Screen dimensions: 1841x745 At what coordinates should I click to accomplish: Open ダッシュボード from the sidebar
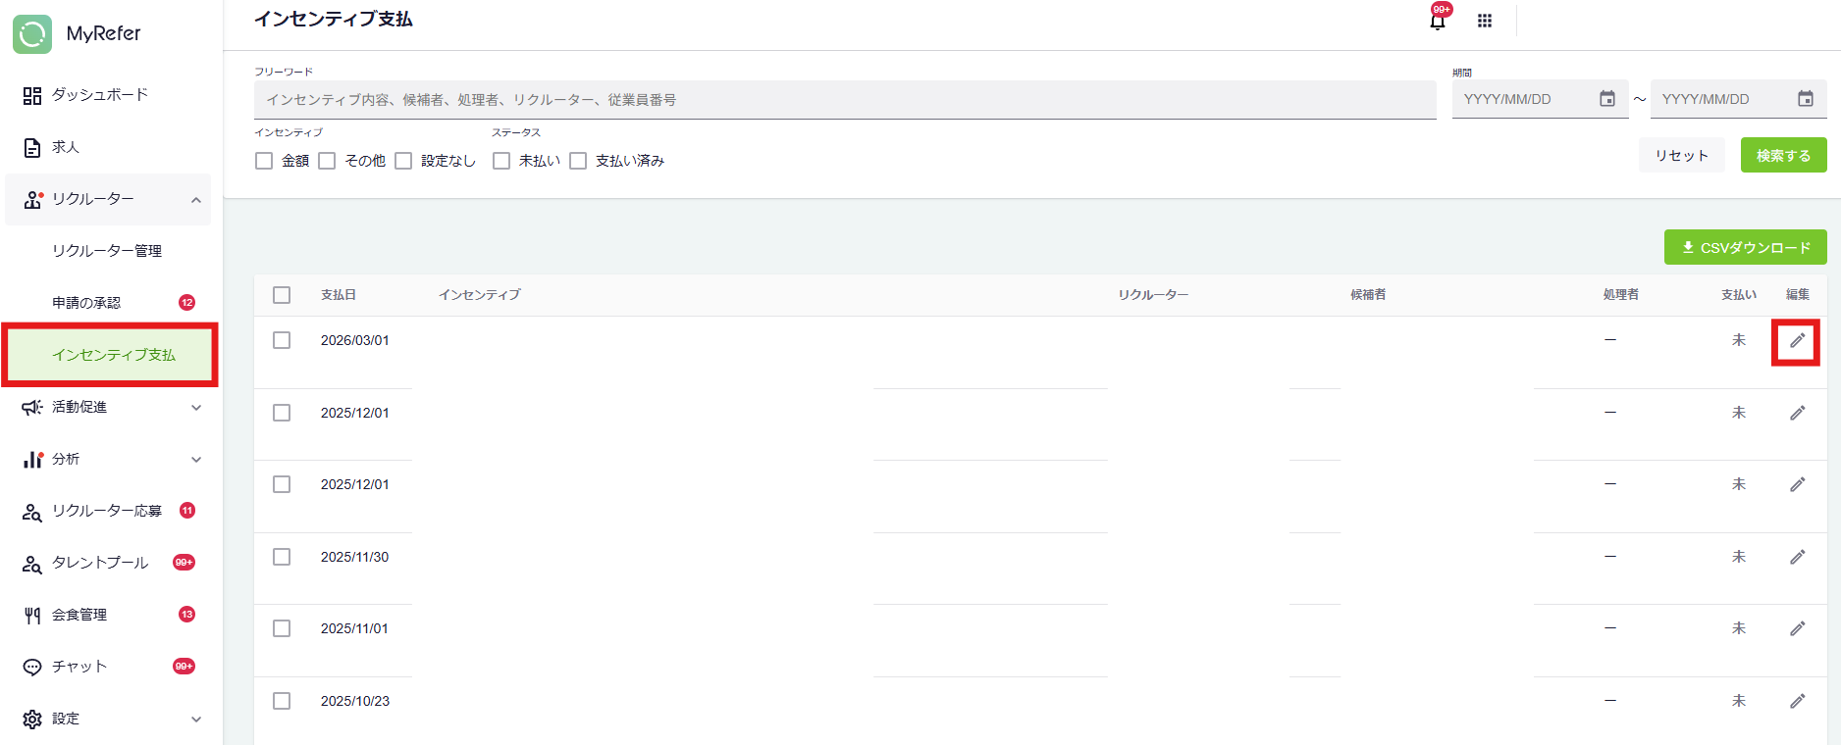(99, 95)
